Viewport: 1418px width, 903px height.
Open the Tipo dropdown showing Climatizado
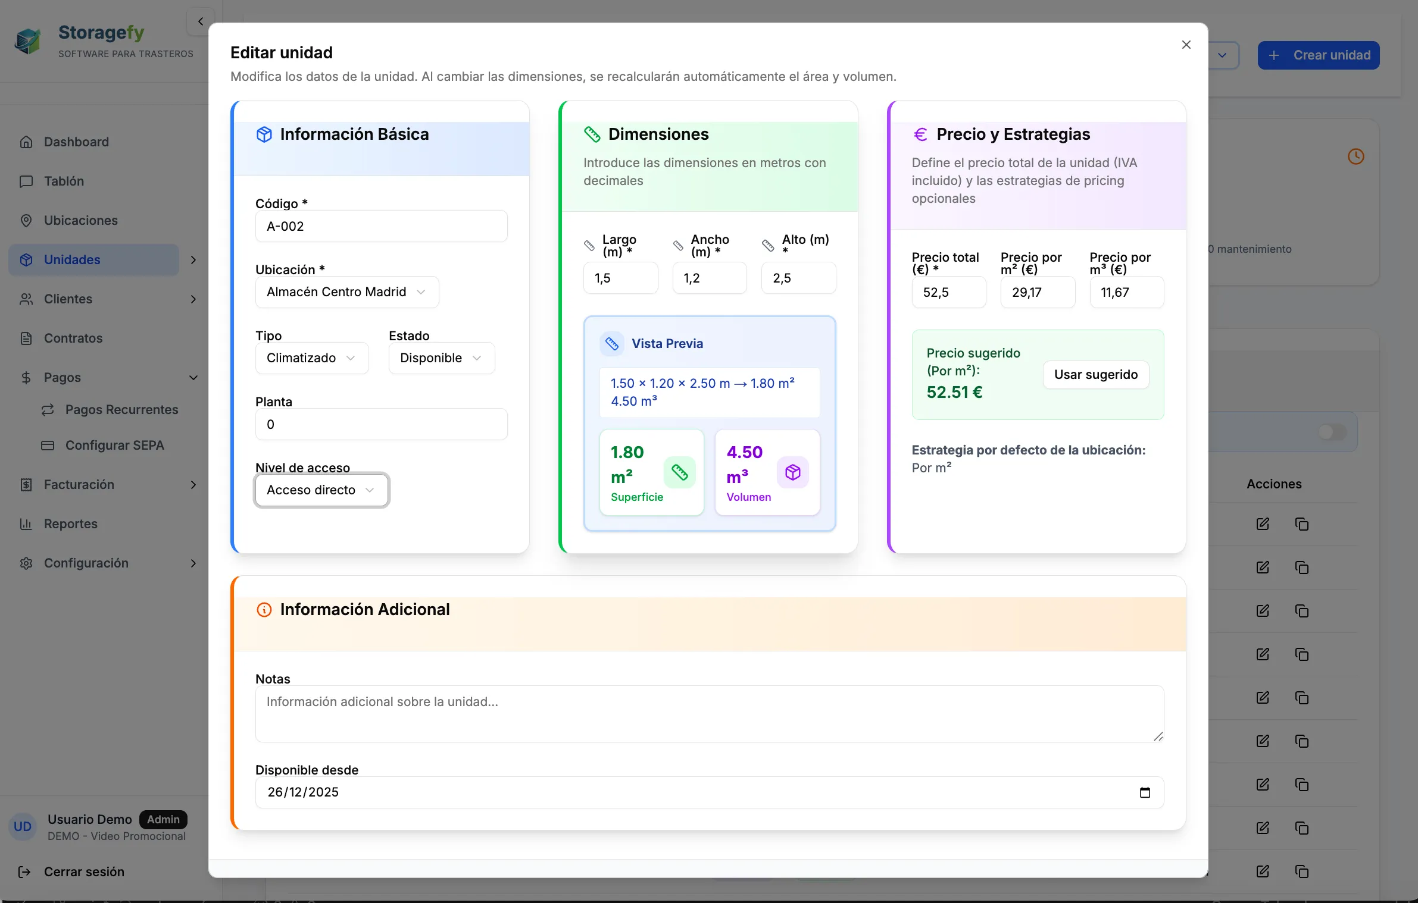tap(311, 358)
